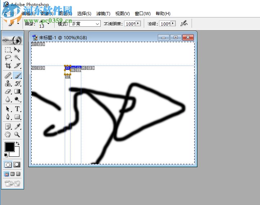Close the 未标题-1 document window
The image size is (260, 205).
point(188,37)
